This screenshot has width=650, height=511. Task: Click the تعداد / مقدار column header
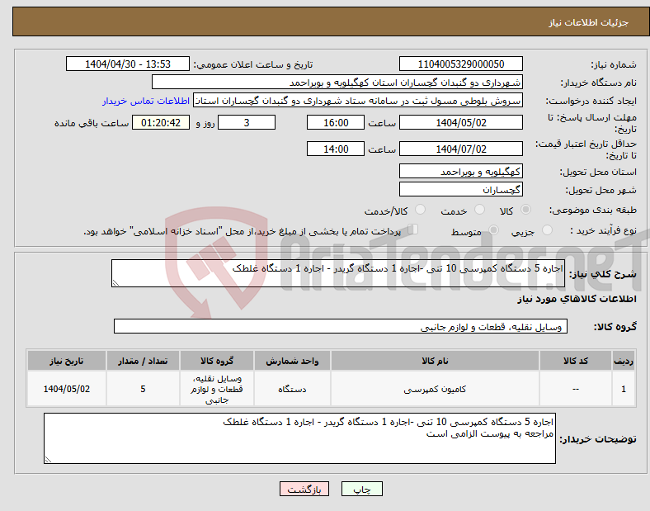click(x=143, y=361)
